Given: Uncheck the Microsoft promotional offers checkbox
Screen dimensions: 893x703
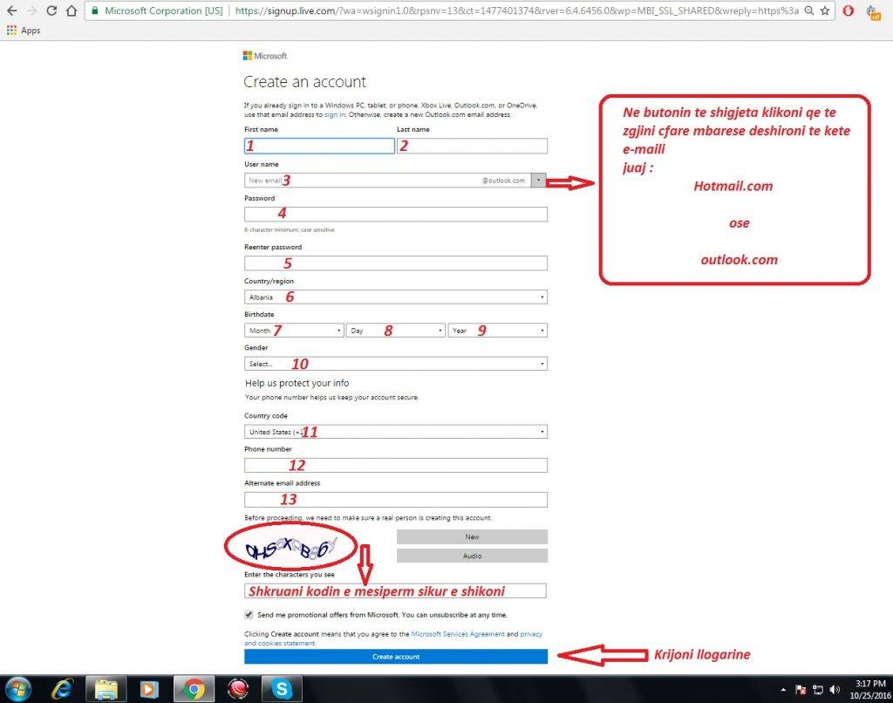Looking at the screenshot, I should (x=249, y=615).
